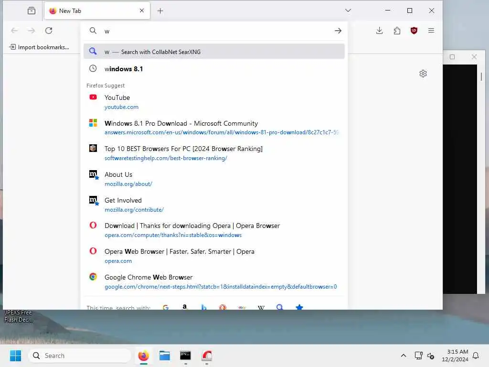This screenshot has height=367, width=489.
Task: Click the Chrome favicon icon
Action: [93, 277]
